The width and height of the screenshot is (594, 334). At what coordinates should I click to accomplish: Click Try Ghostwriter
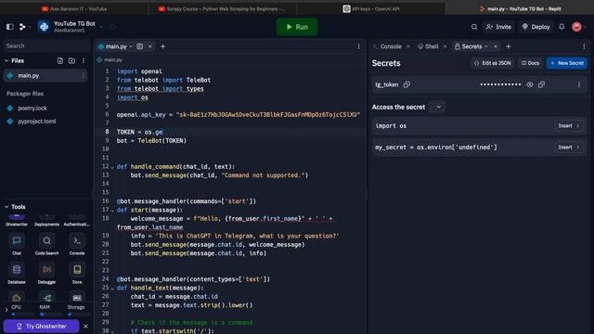[41, 326]
